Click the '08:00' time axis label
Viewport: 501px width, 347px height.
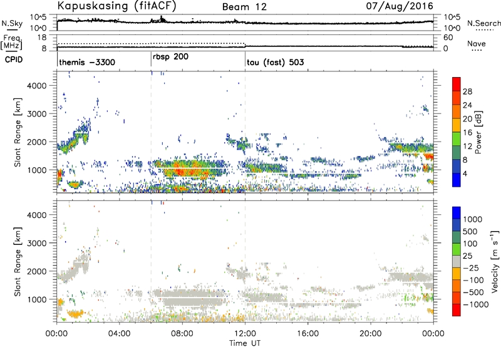pyautogui.click(x=182, y=334)
